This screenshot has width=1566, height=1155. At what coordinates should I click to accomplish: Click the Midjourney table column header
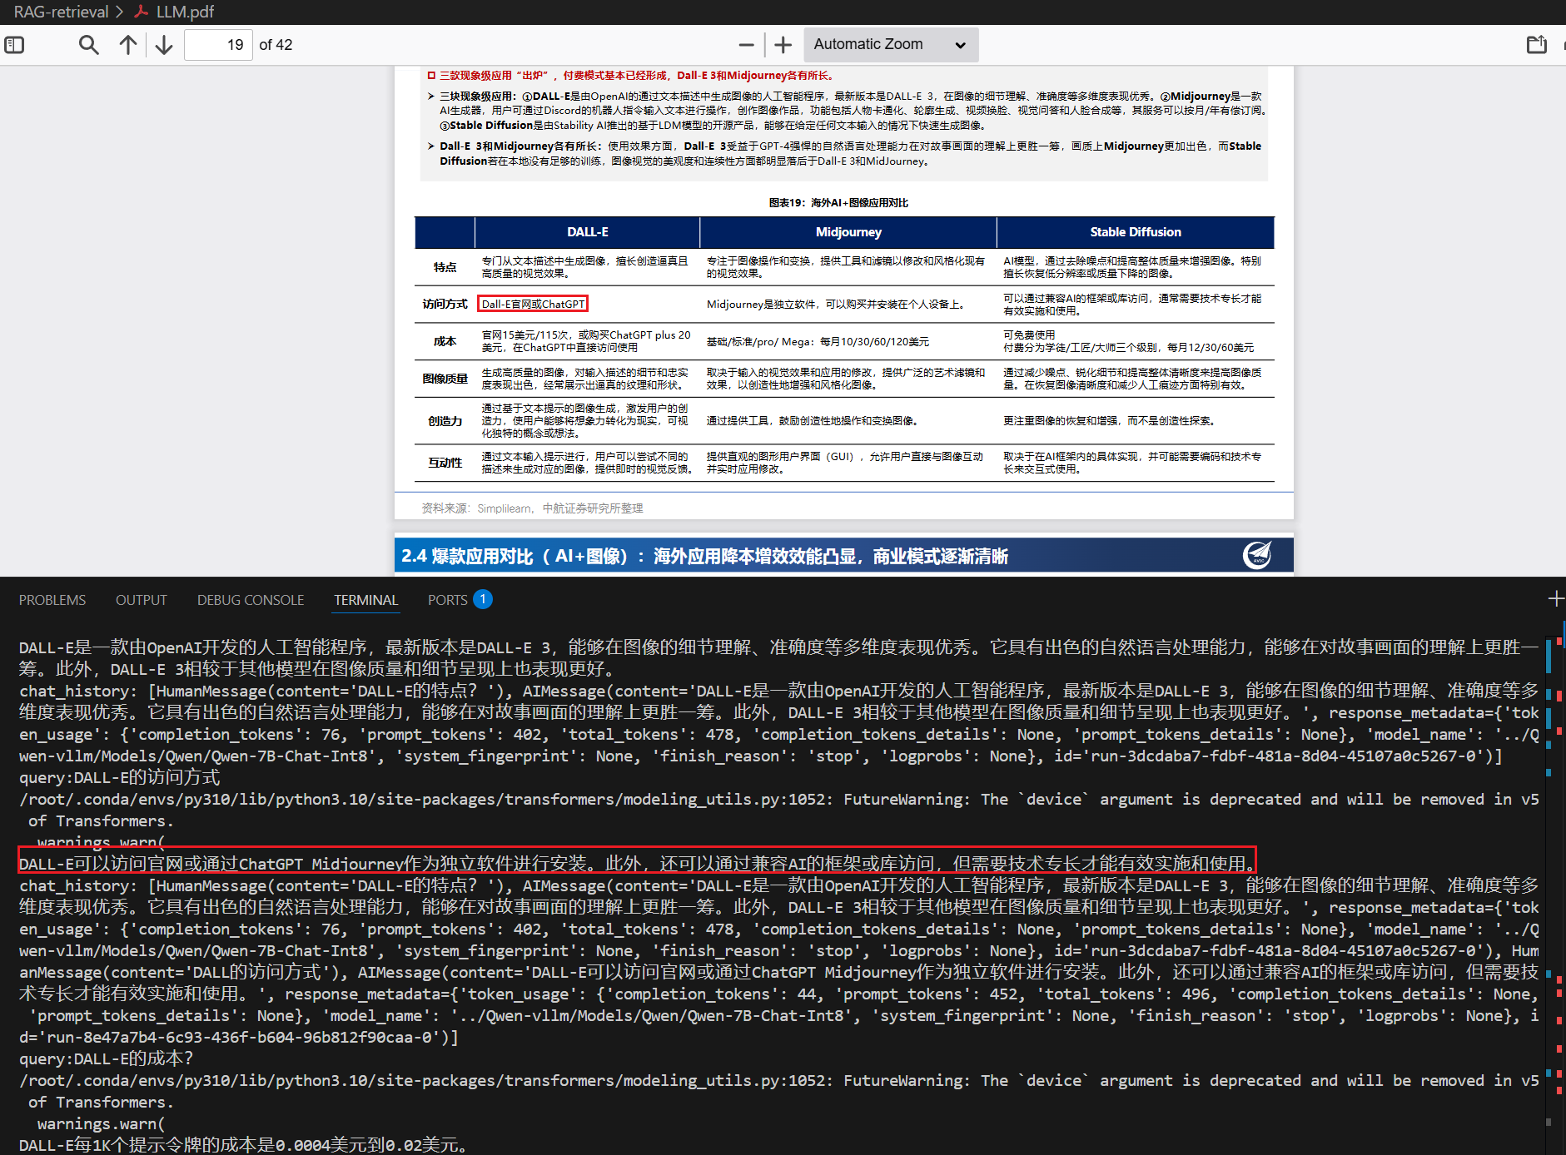848,232
